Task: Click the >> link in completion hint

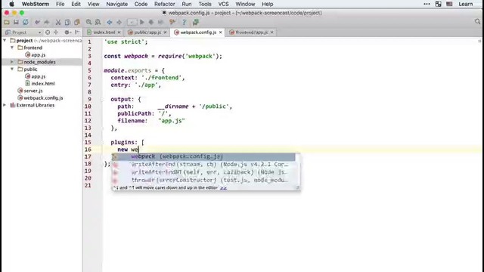Action: [x=224, y=187]
